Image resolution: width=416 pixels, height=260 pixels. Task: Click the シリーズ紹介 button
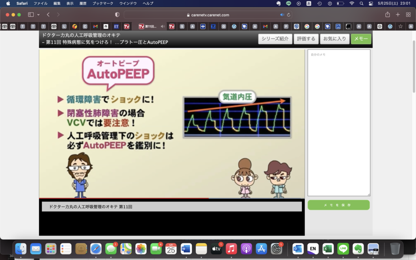pos(275,39)
